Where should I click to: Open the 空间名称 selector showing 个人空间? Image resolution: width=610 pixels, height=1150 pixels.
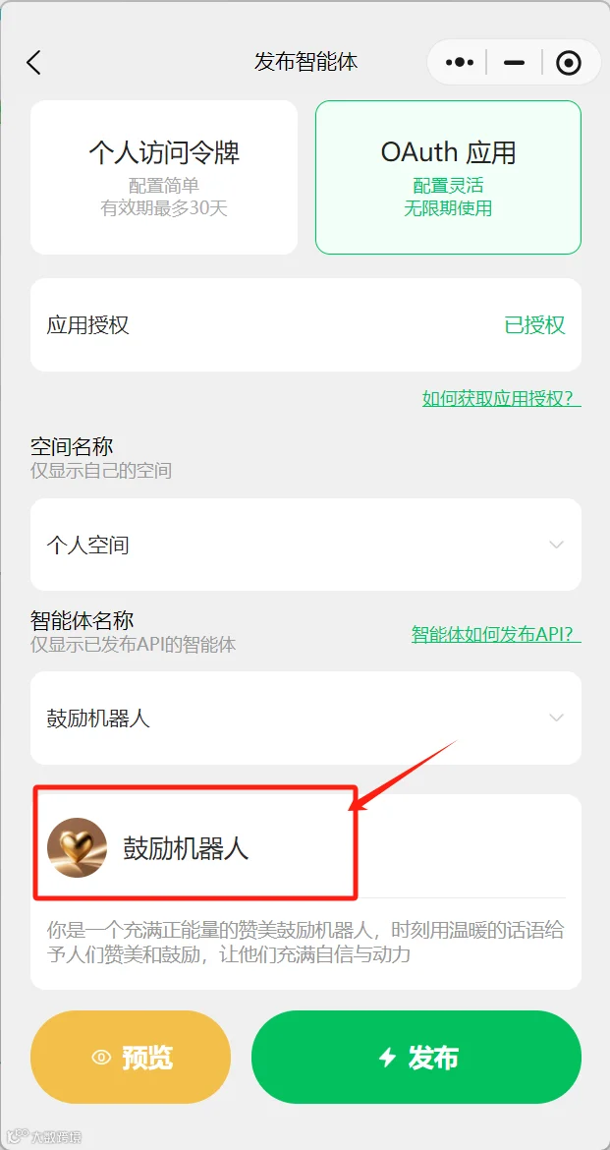305,545
